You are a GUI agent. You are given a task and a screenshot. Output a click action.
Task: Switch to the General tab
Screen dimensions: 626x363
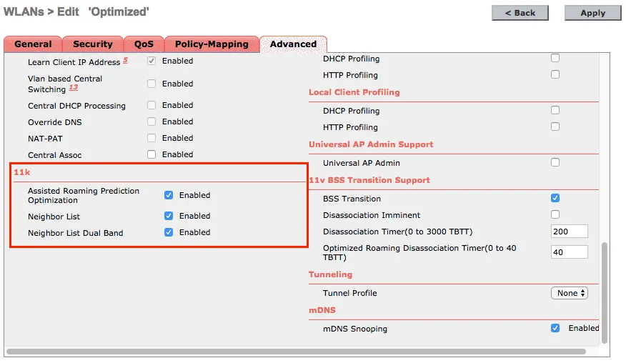pyautogui.click(x=33, y=44)
